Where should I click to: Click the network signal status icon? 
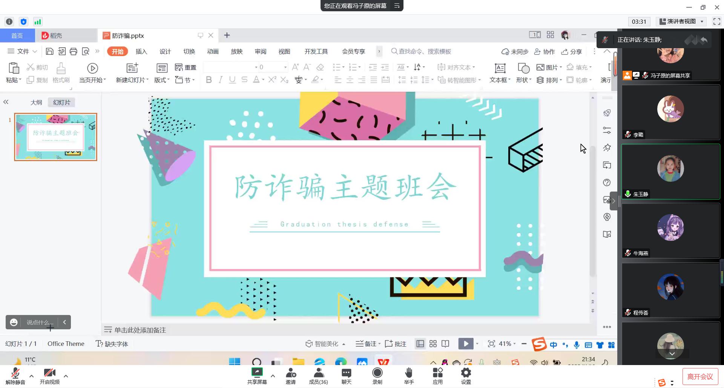click(x=37, y=22)
